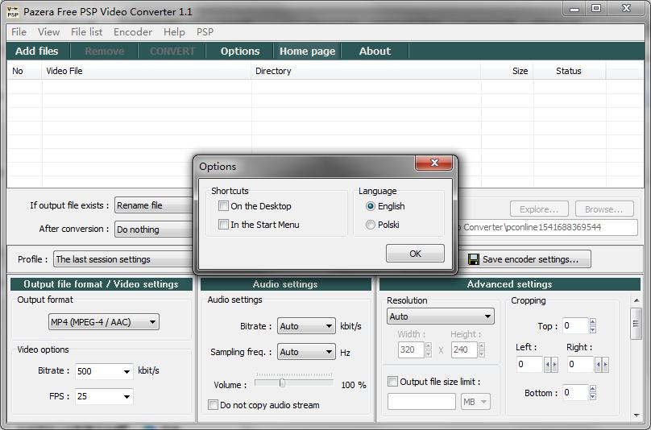Expand the audio Sampling freq. dropdown
651x430 pixels.
[x=306, y=352]
